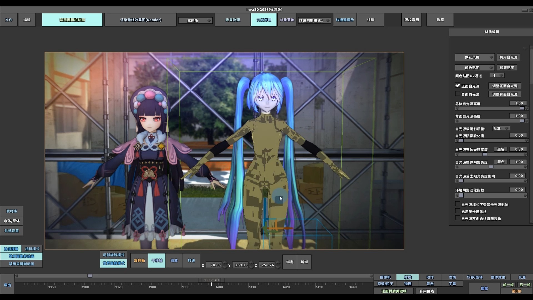Select the 转速 tool

(x=191, y=261)
